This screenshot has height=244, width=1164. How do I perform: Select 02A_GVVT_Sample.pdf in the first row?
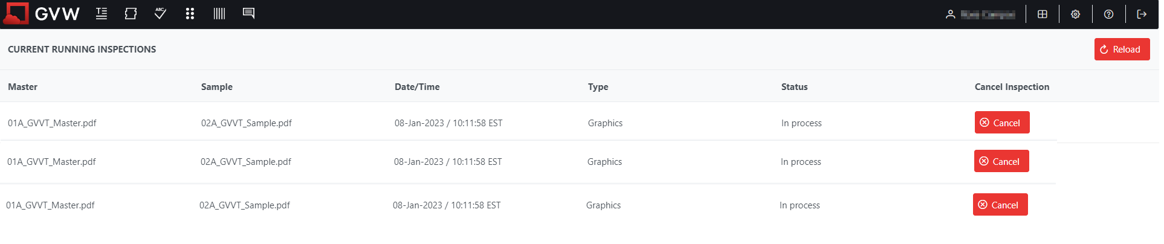(247, 123)
